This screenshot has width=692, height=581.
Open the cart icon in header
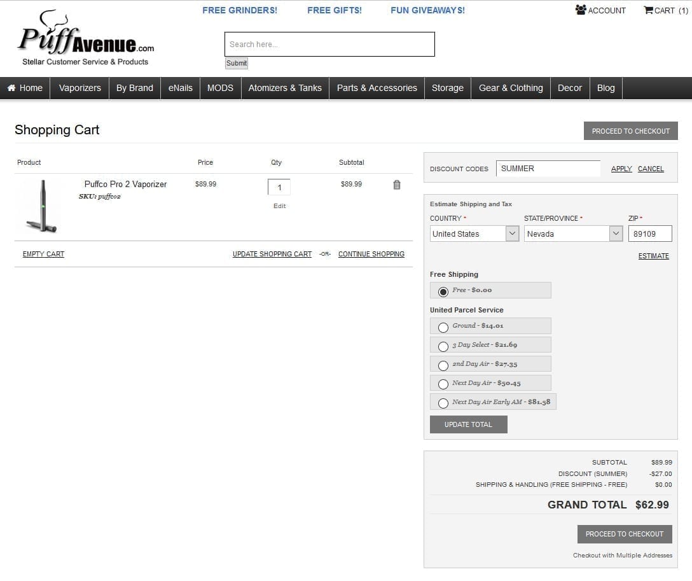click(x=648, y=10)
